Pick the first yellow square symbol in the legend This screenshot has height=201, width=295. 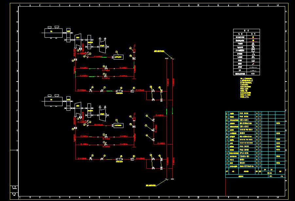(x=253, y=37)
